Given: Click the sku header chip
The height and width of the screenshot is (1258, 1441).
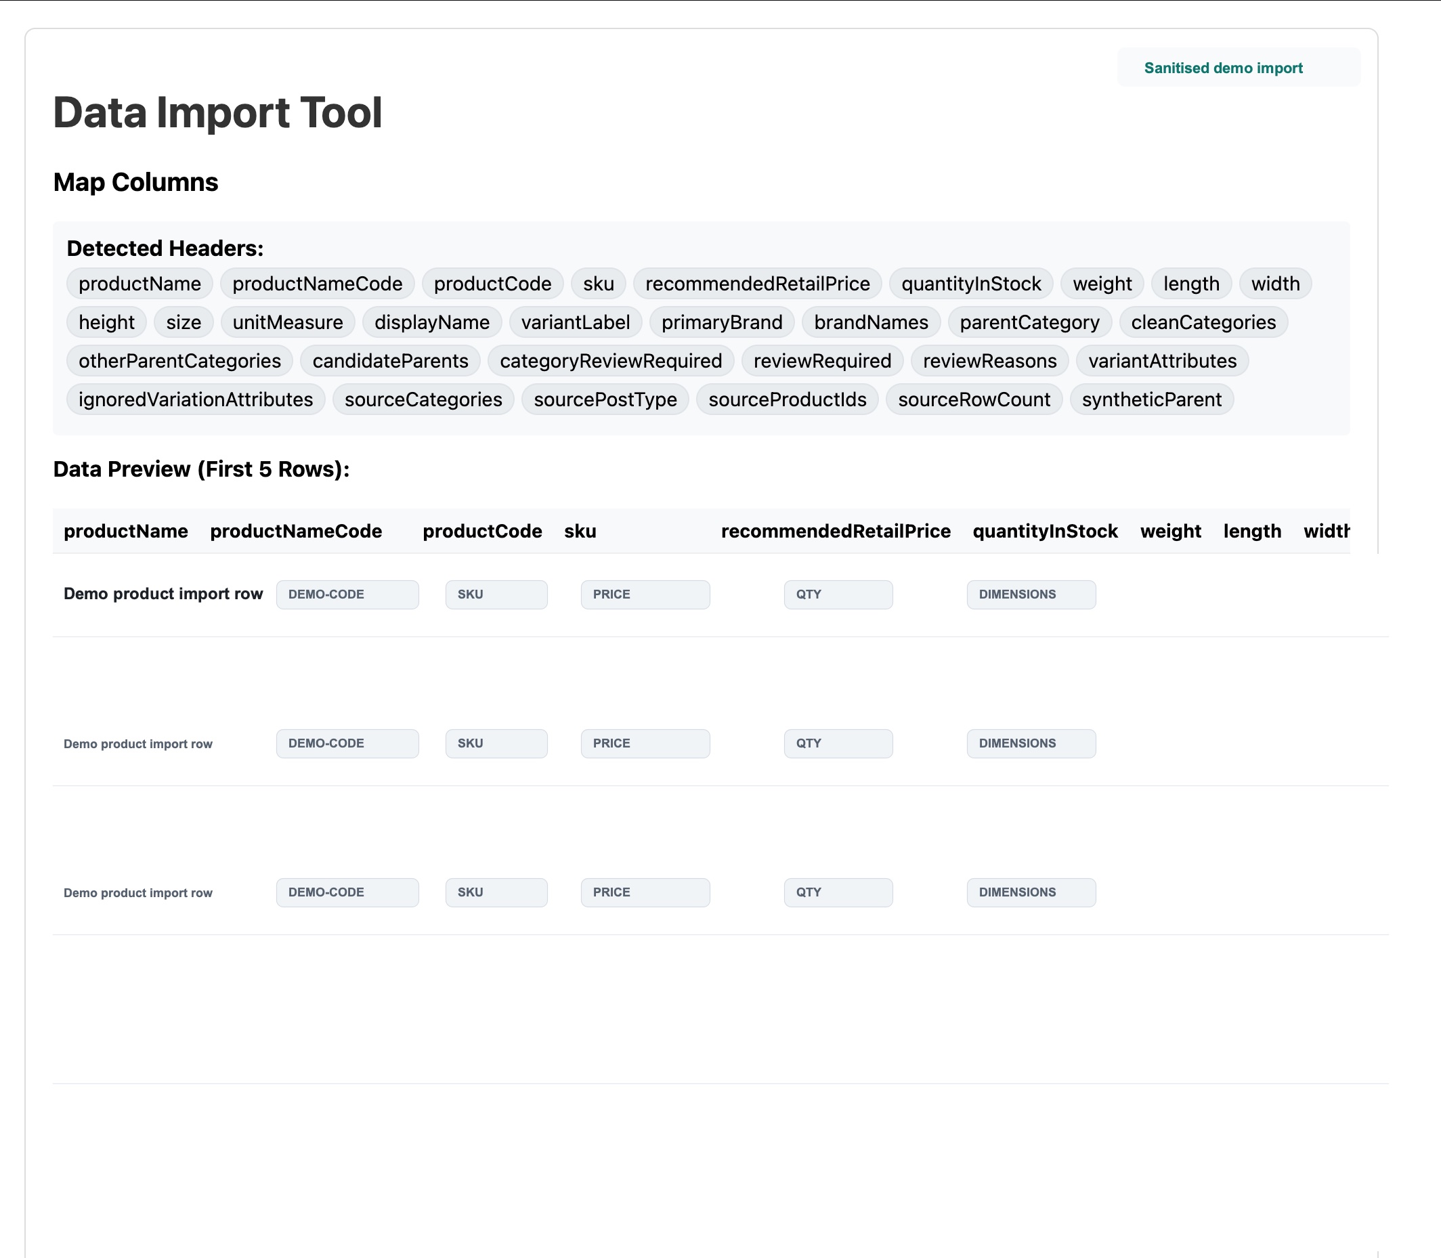Looking at the screenshot, I should click(x=599, y=284).
